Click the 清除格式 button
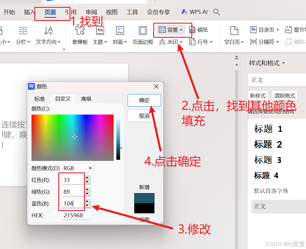This screenshot has width=306, height=249. (x=284, y=96)
